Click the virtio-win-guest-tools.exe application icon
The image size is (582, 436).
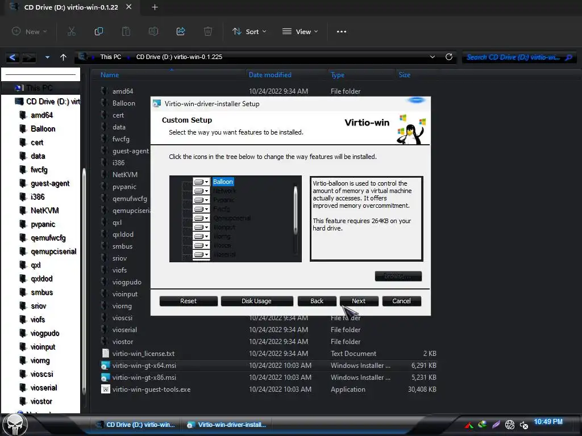click(105, 389)
